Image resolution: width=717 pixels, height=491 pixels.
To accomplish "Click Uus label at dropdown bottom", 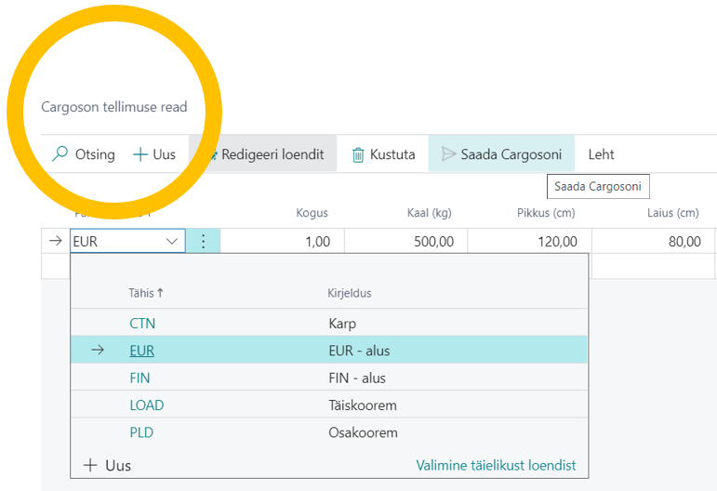I will (x=118, y=465).
